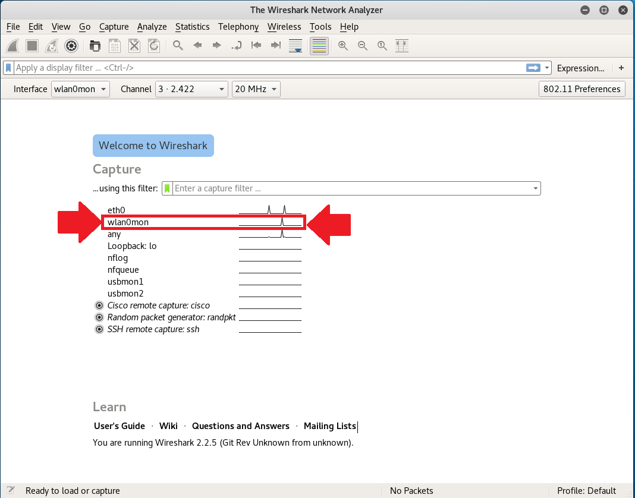The height and width of the screenshot is (498, 635).
Task: Click Cisco remote capture settings icon
Action: (99, 305)
